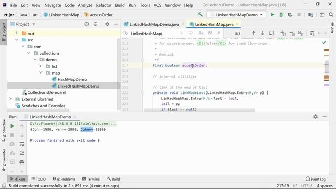
Task: Expand the list package
Action: tap(40, 66)
